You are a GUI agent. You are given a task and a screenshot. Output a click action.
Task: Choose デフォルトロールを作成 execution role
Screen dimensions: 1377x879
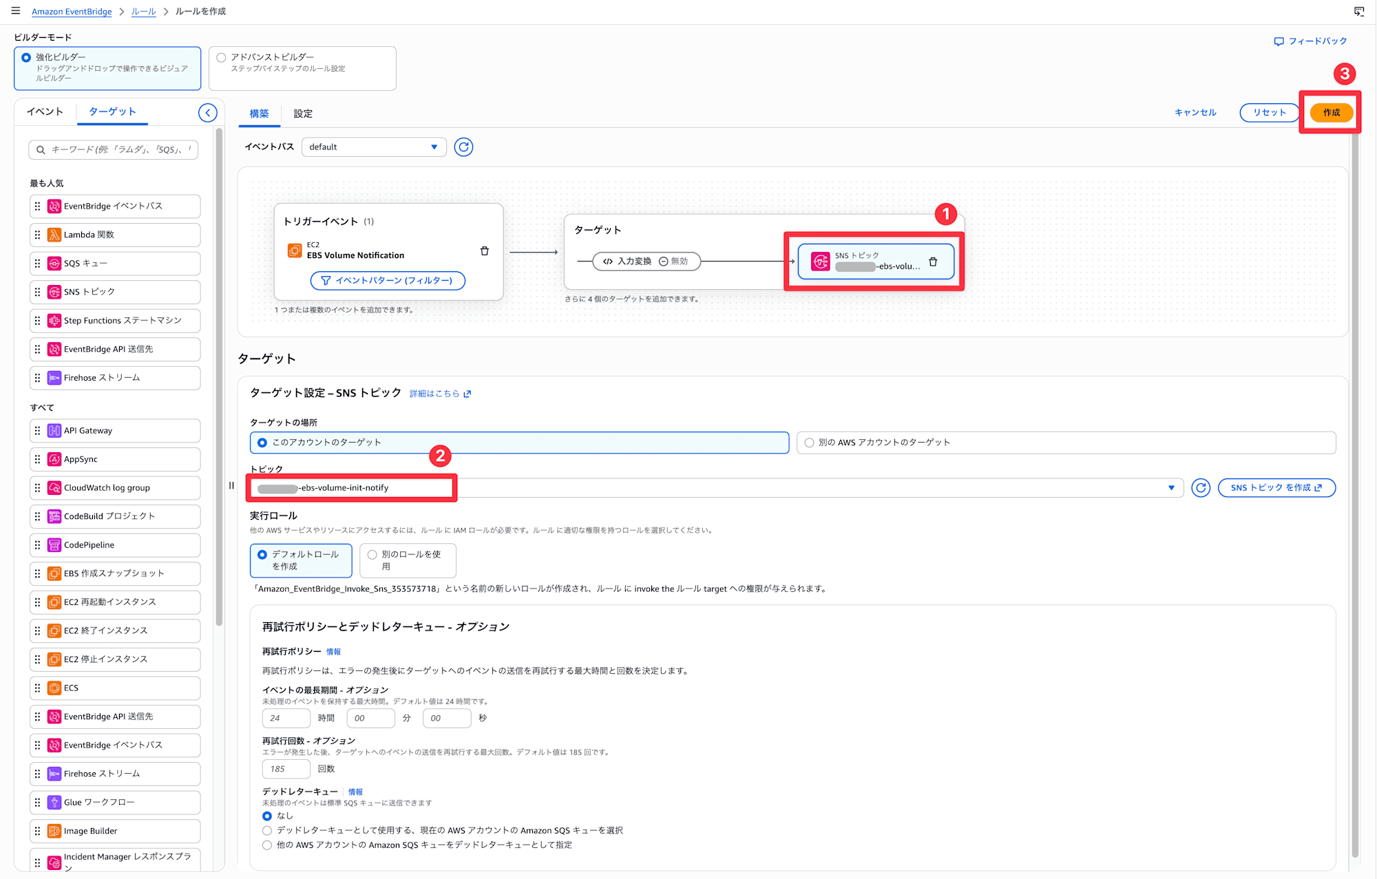tap(301, 560)
